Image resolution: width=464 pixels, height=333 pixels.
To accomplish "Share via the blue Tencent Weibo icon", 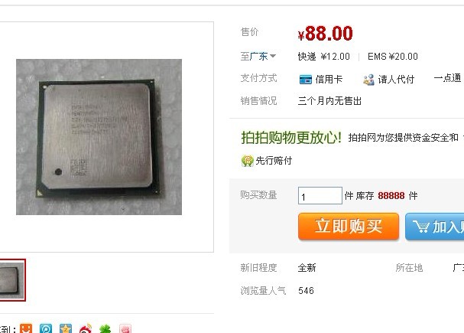I will point(46,328).
